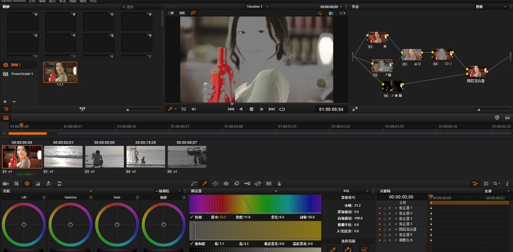The image size is (513, 252).
Task: Toggle the 饱和度 saturation qualifier checkbox
Action: pyautogui.click(x=192, y=244)
